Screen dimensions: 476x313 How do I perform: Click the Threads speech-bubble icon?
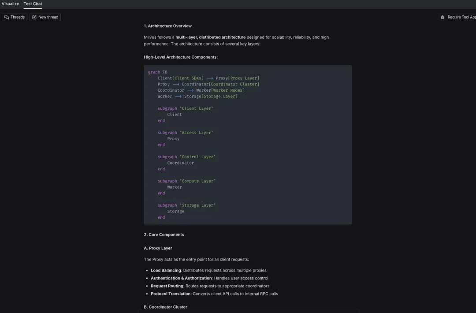(x=7, y=17)
